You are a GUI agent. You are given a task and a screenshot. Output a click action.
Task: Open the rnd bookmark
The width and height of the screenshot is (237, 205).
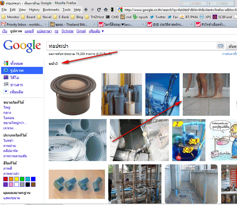pyautogui.click(x=126, y=17)
